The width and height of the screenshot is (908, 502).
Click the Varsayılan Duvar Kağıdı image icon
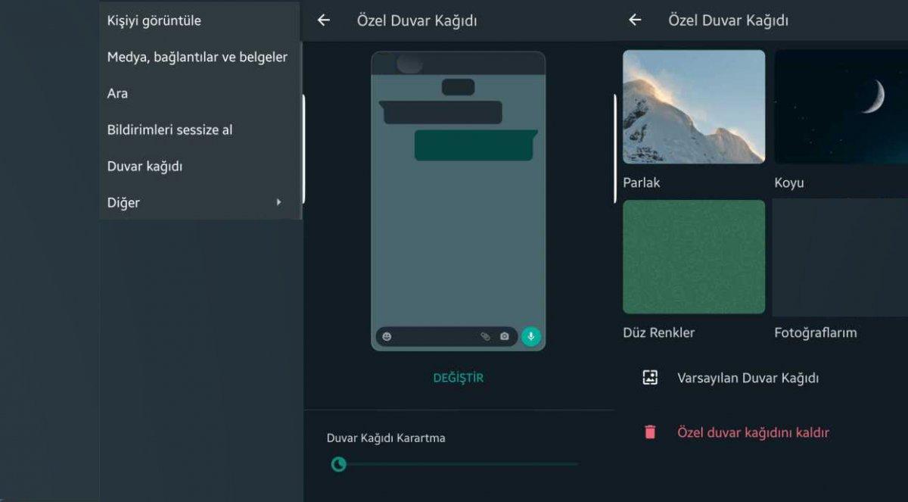pyautogui.click(x=650, y=378)
